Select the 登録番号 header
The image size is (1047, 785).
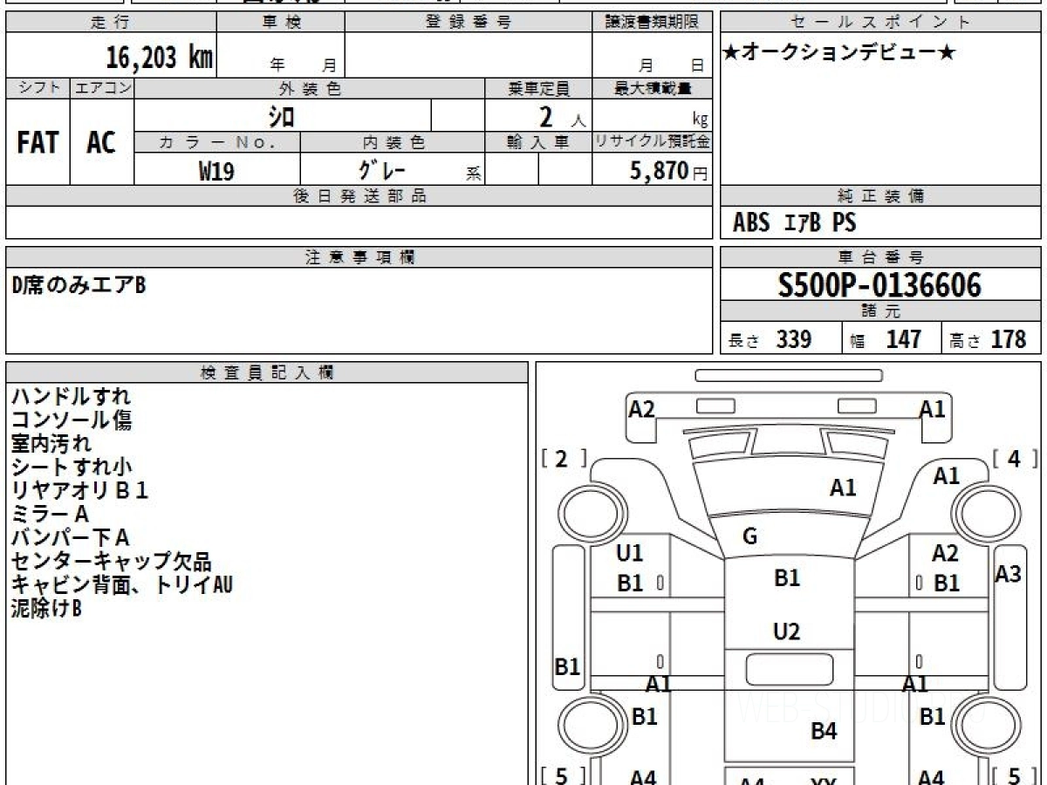pos(469,23)
